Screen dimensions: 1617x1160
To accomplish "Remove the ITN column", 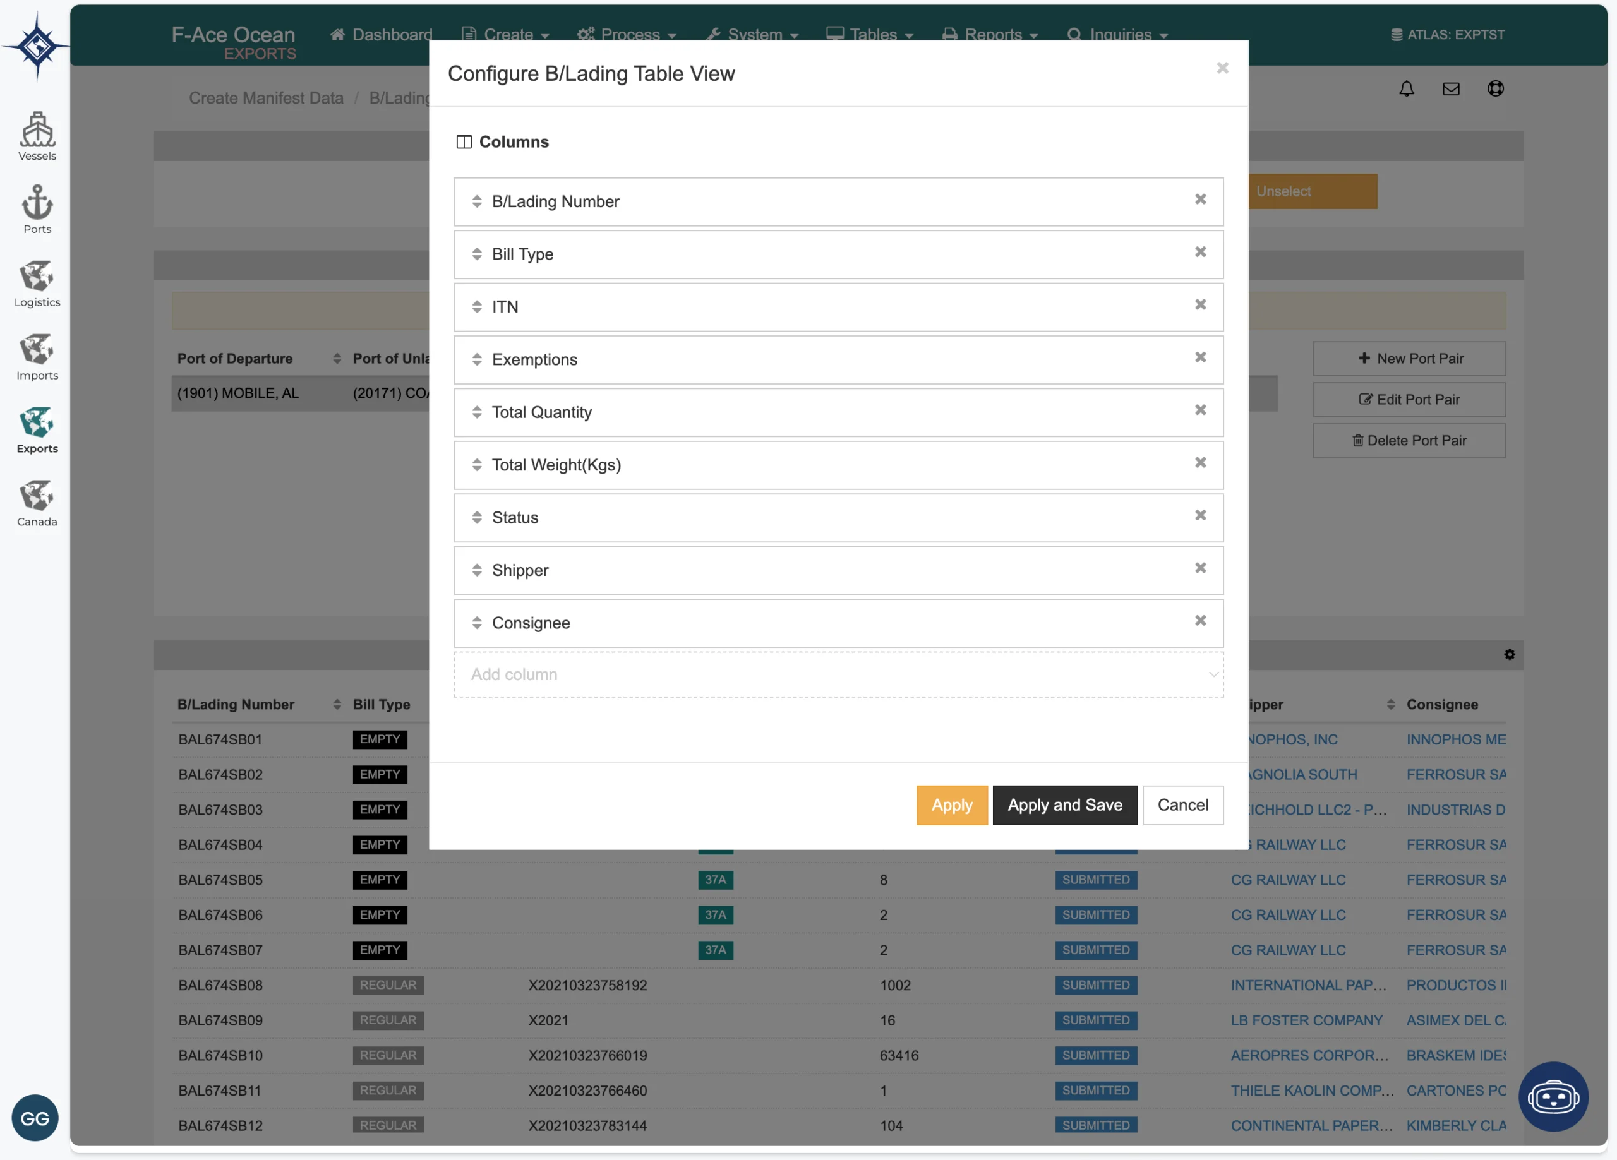I will tap(1200, 304).
